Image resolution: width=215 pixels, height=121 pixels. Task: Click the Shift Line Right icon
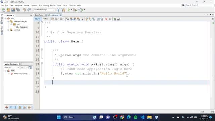102,19
